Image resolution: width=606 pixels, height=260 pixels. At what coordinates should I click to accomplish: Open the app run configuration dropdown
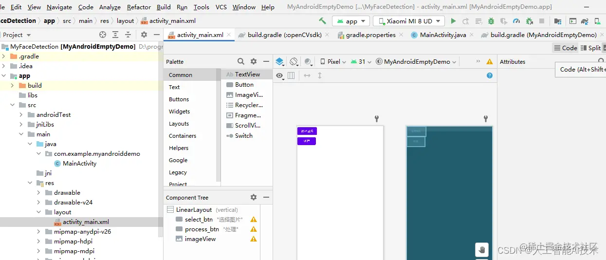pos(351,21)
